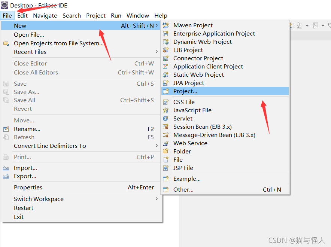Click the CSS File icon

(166, 102)
